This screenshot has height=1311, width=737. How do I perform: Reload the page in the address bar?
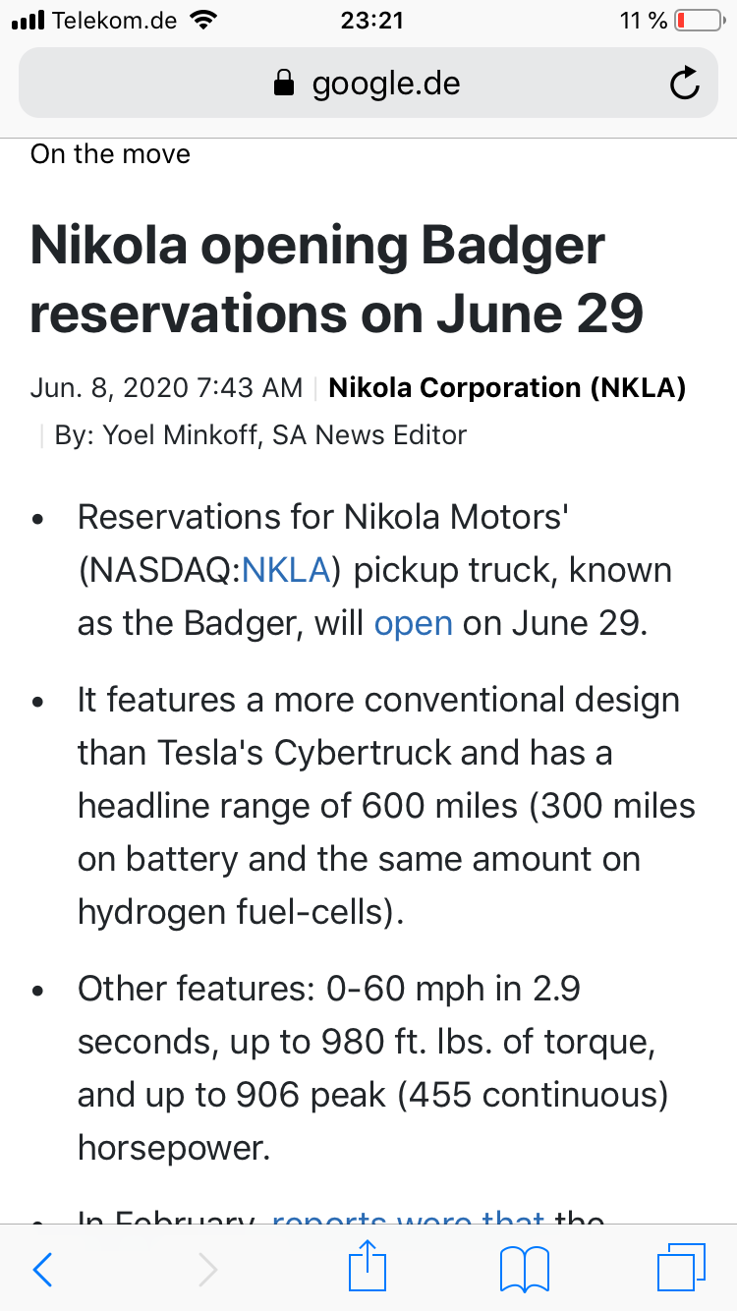coord(684,85)
